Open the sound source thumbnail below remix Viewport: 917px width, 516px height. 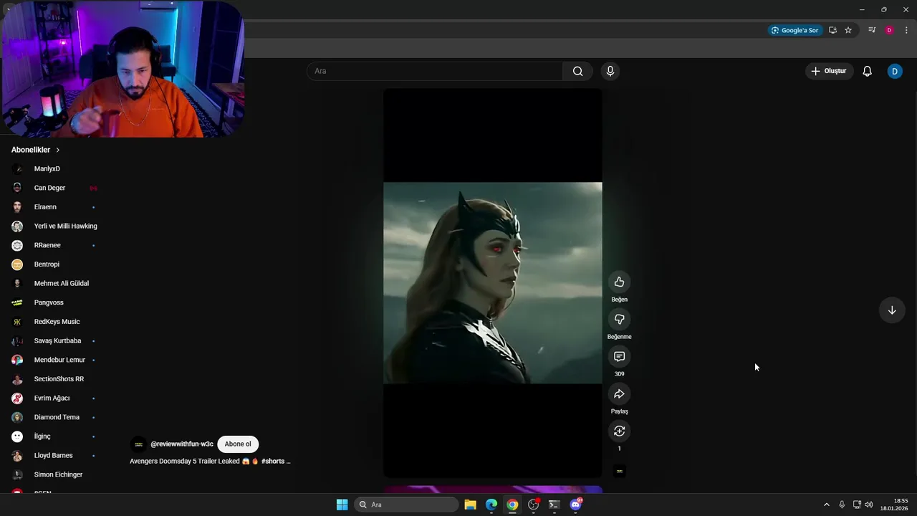pyautogui.click(x=620, y=471)
